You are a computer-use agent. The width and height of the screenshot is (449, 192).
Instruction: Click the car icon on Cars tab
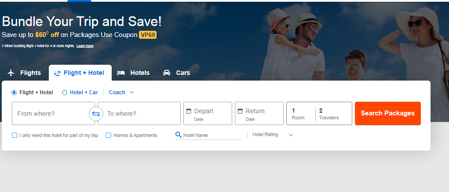(167, 73)
